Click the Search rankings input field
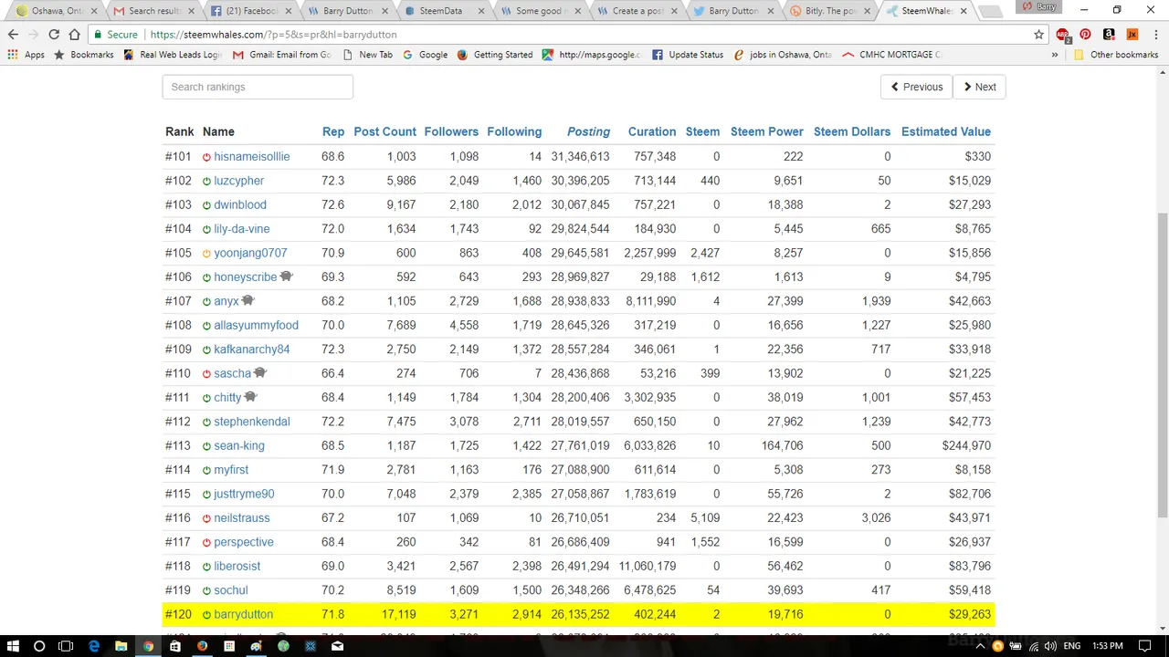1169x657 pixels. point(258,87)
